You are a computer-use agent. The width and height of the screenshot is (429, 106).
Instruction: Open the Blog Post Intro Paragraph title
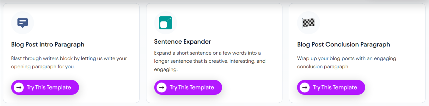tap(48, 44)
